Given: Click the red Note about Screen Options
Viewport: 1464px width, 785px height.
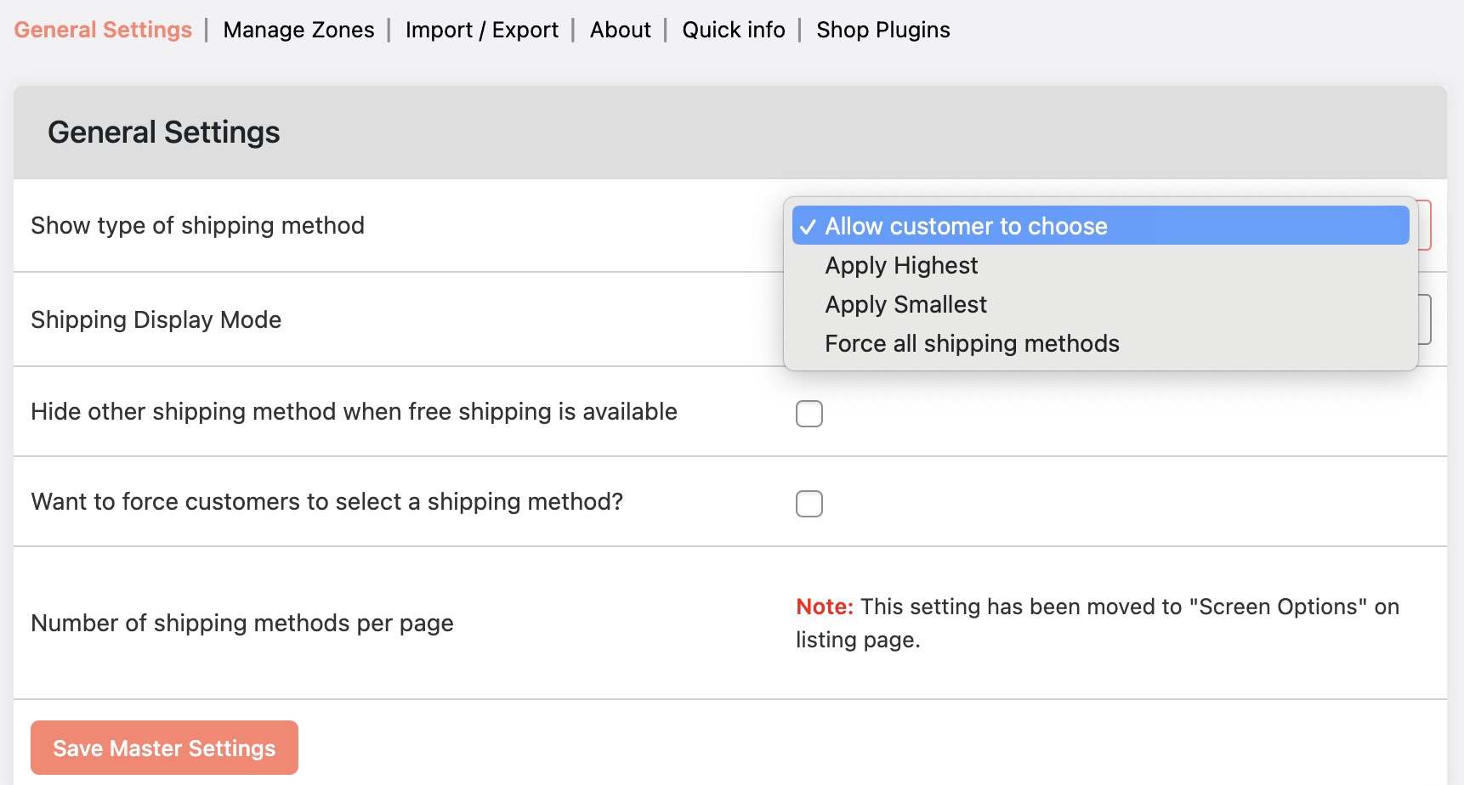Looking at the screenshot, I should tap(824, 607).
